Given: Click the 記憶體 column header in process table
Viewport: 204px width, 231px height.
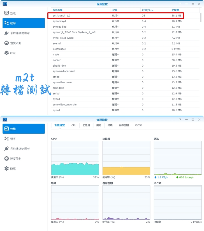Looking at the screenshot, I should click(175, 10).
